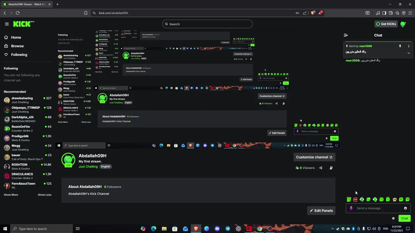Image resolution: width=415 pixels, height=233 pixels.
Task: Insert the red angry emote
Action: [x=355, y=199]
